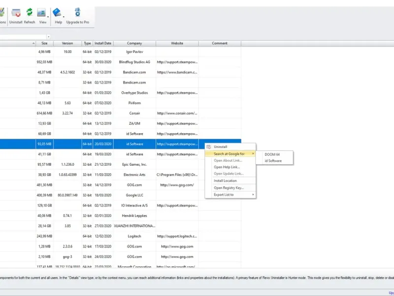This screenshot has height=296, width=394.
Task: Select the IO Interactive A/S cell
Action: (134, 206)
